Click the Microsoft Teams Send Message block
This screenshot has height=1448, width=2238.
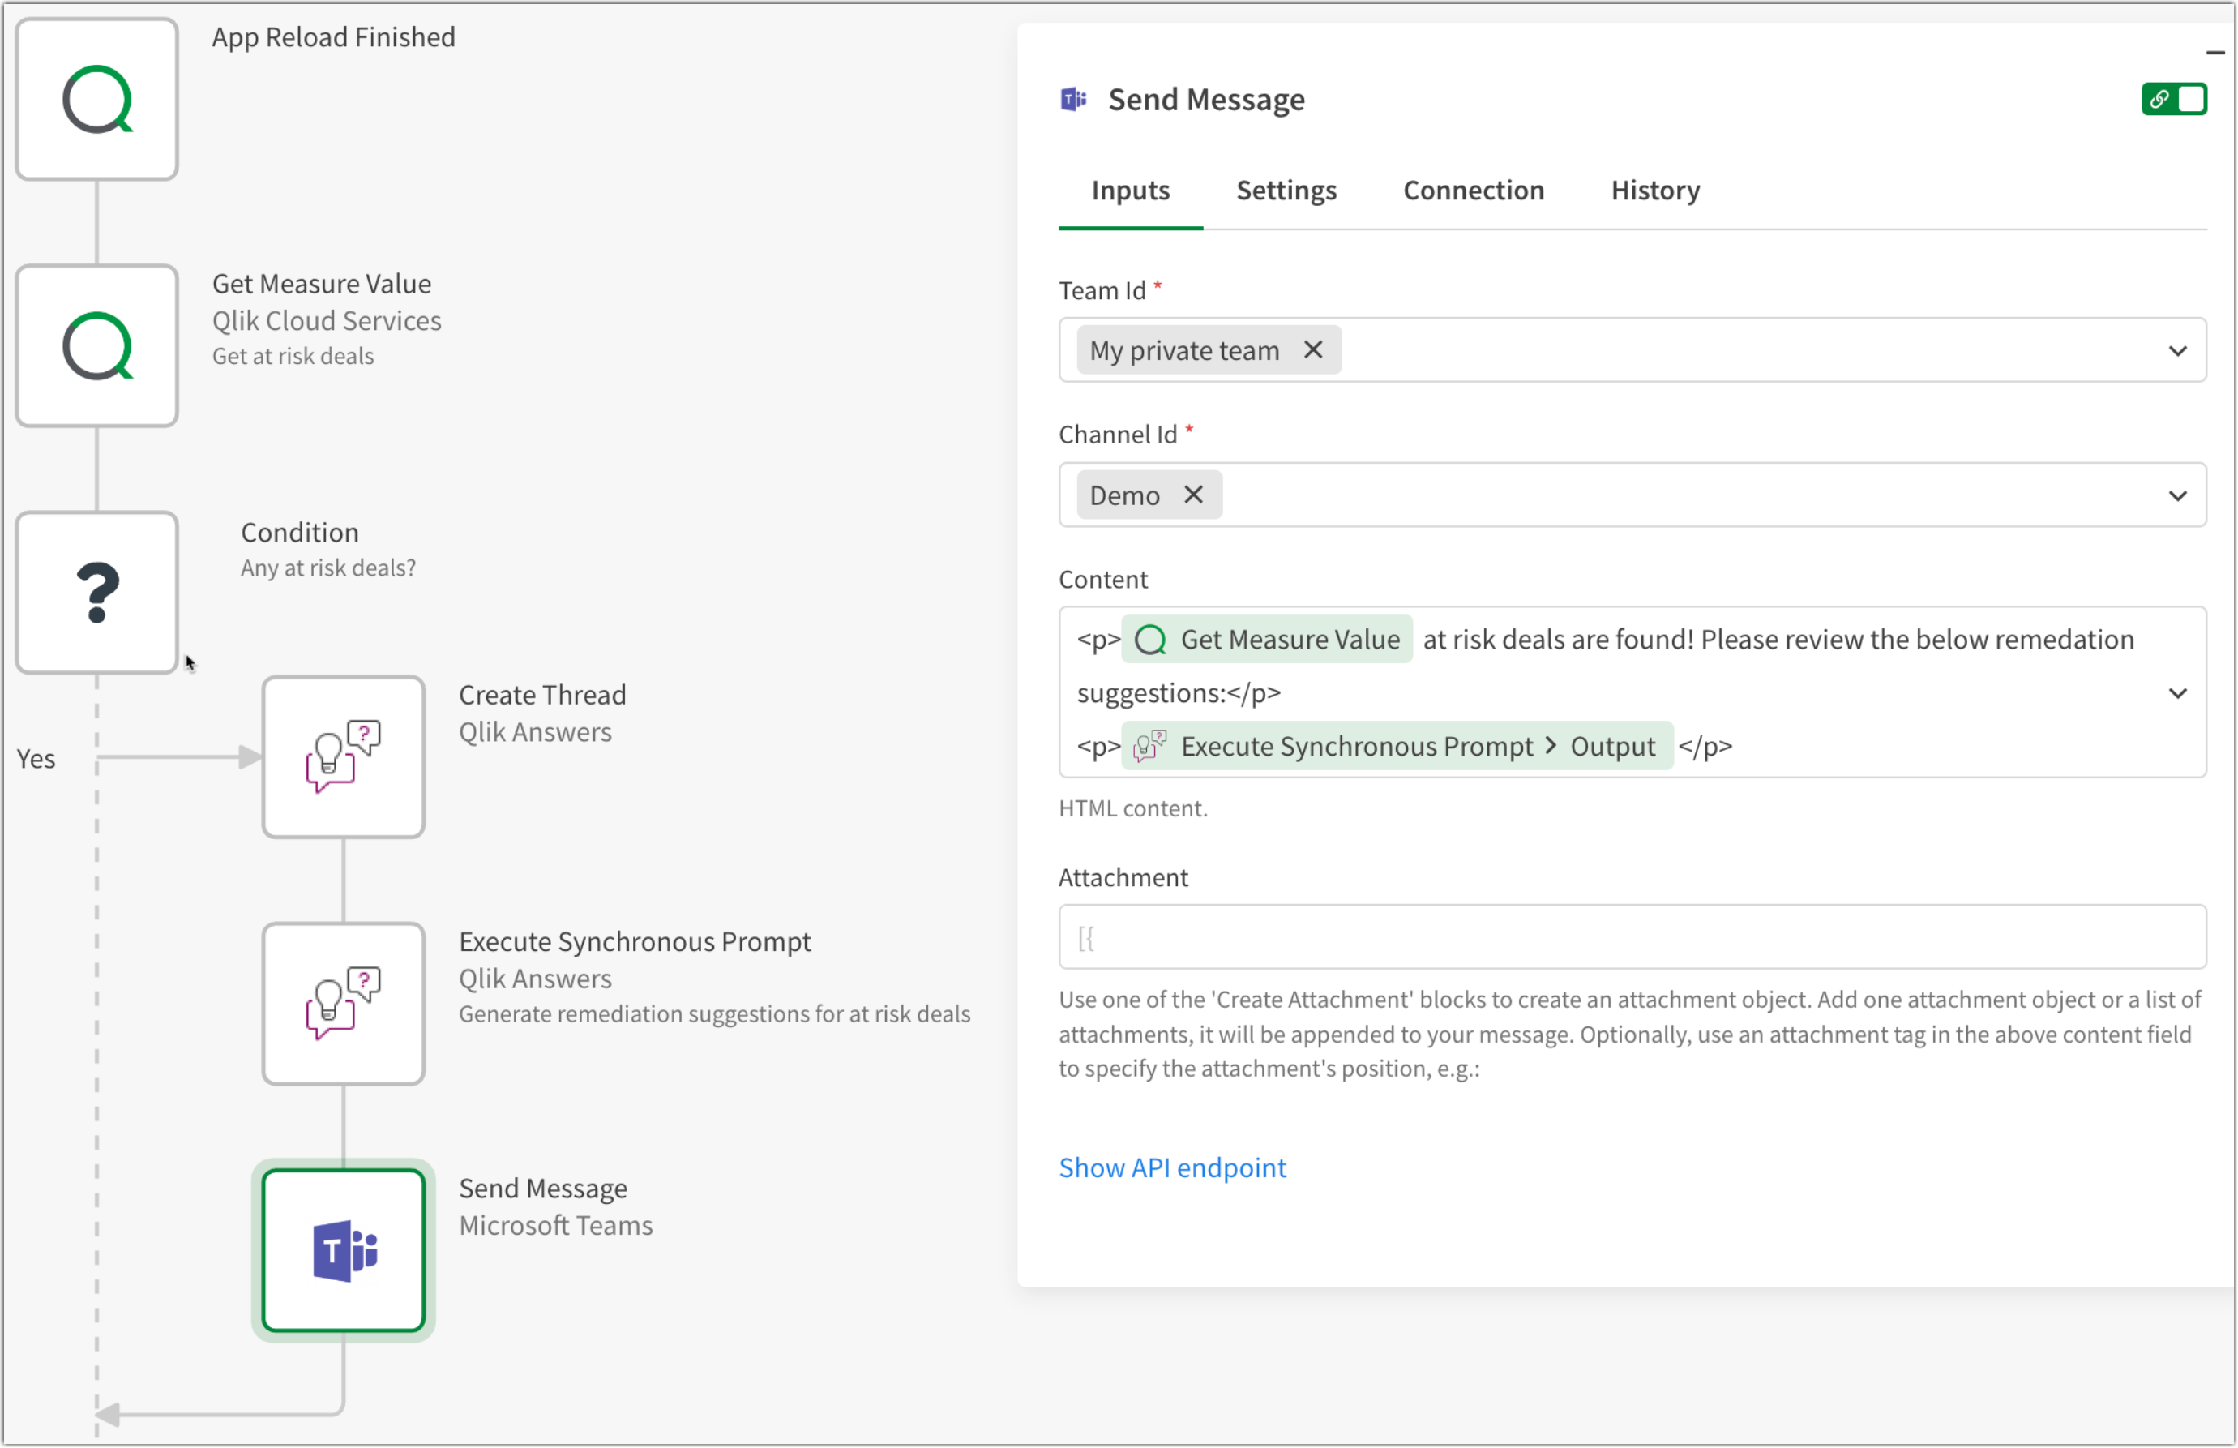point(343,1250)
